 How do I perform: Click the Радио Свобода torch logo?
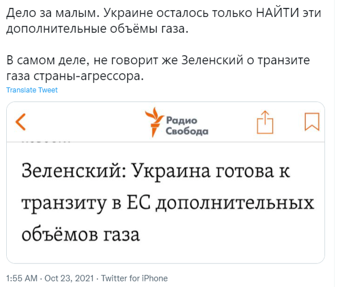(x=154, y=122)
